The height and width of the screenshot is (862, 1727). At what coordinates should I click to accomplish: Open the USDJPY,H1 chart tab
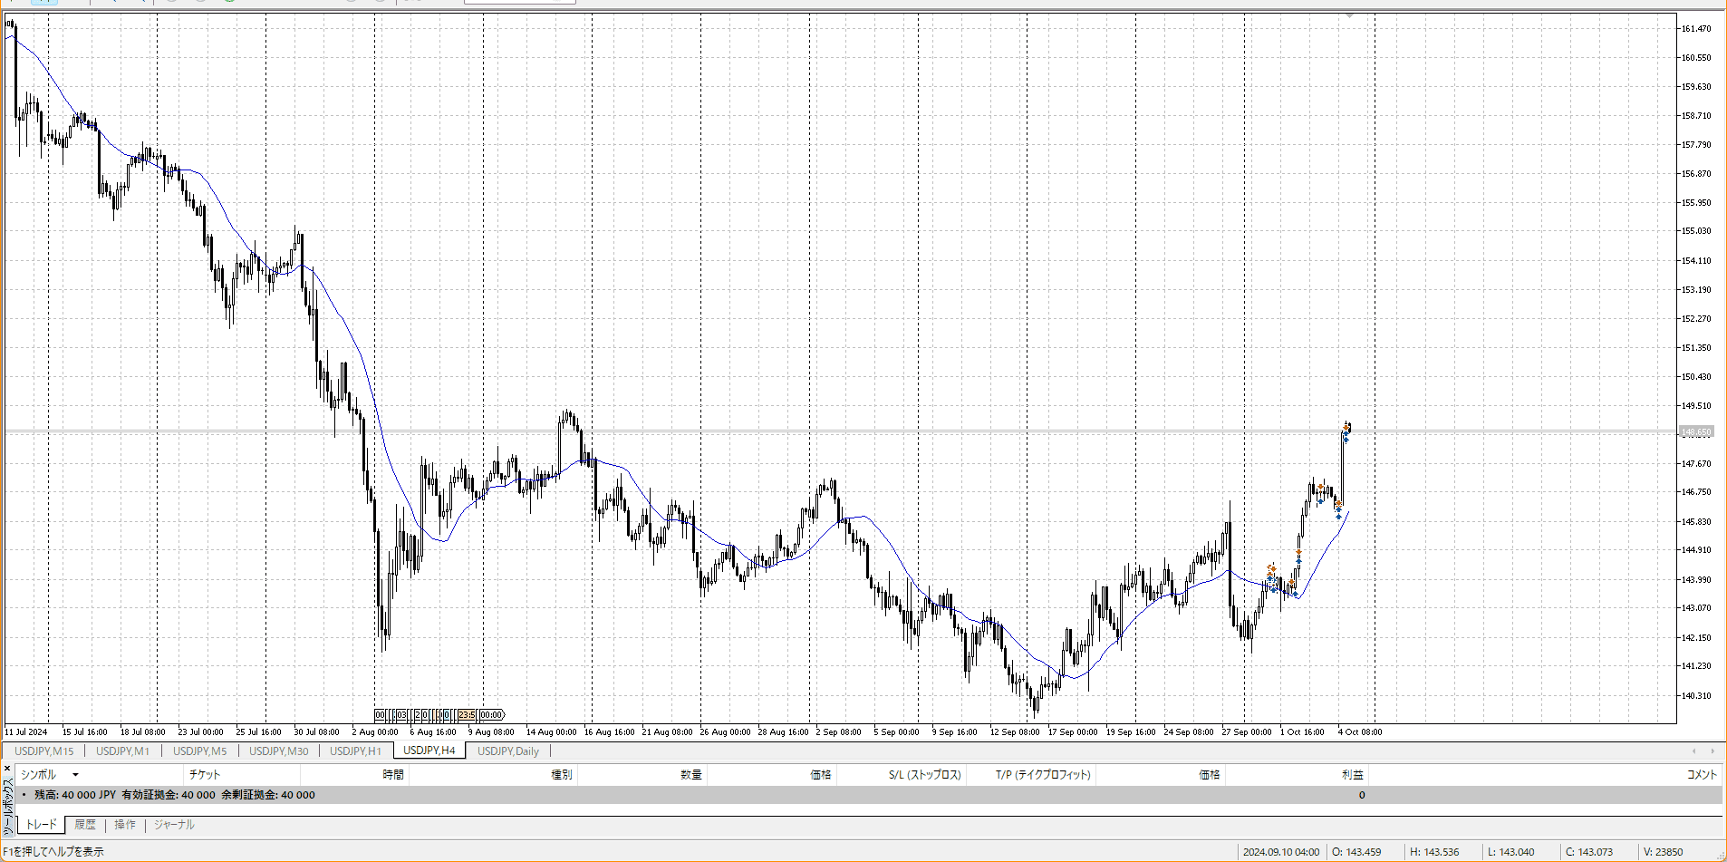point(355,751)
